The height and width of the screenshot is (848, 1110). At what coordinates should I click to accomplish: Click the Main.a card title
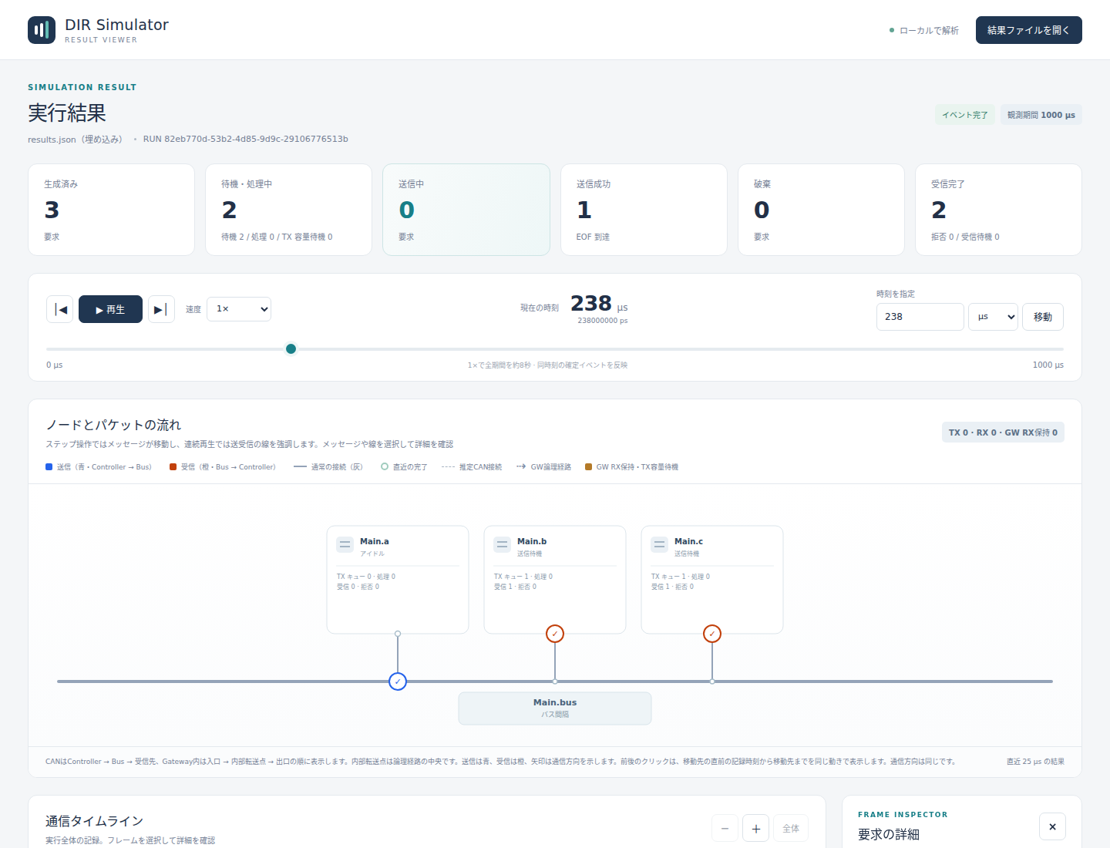[375, 541]
